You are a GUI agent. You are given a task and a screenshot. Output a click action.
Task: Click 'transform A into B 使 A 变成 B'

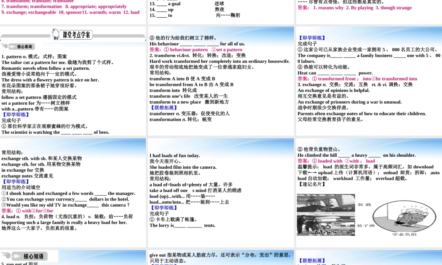coord(182,79)
